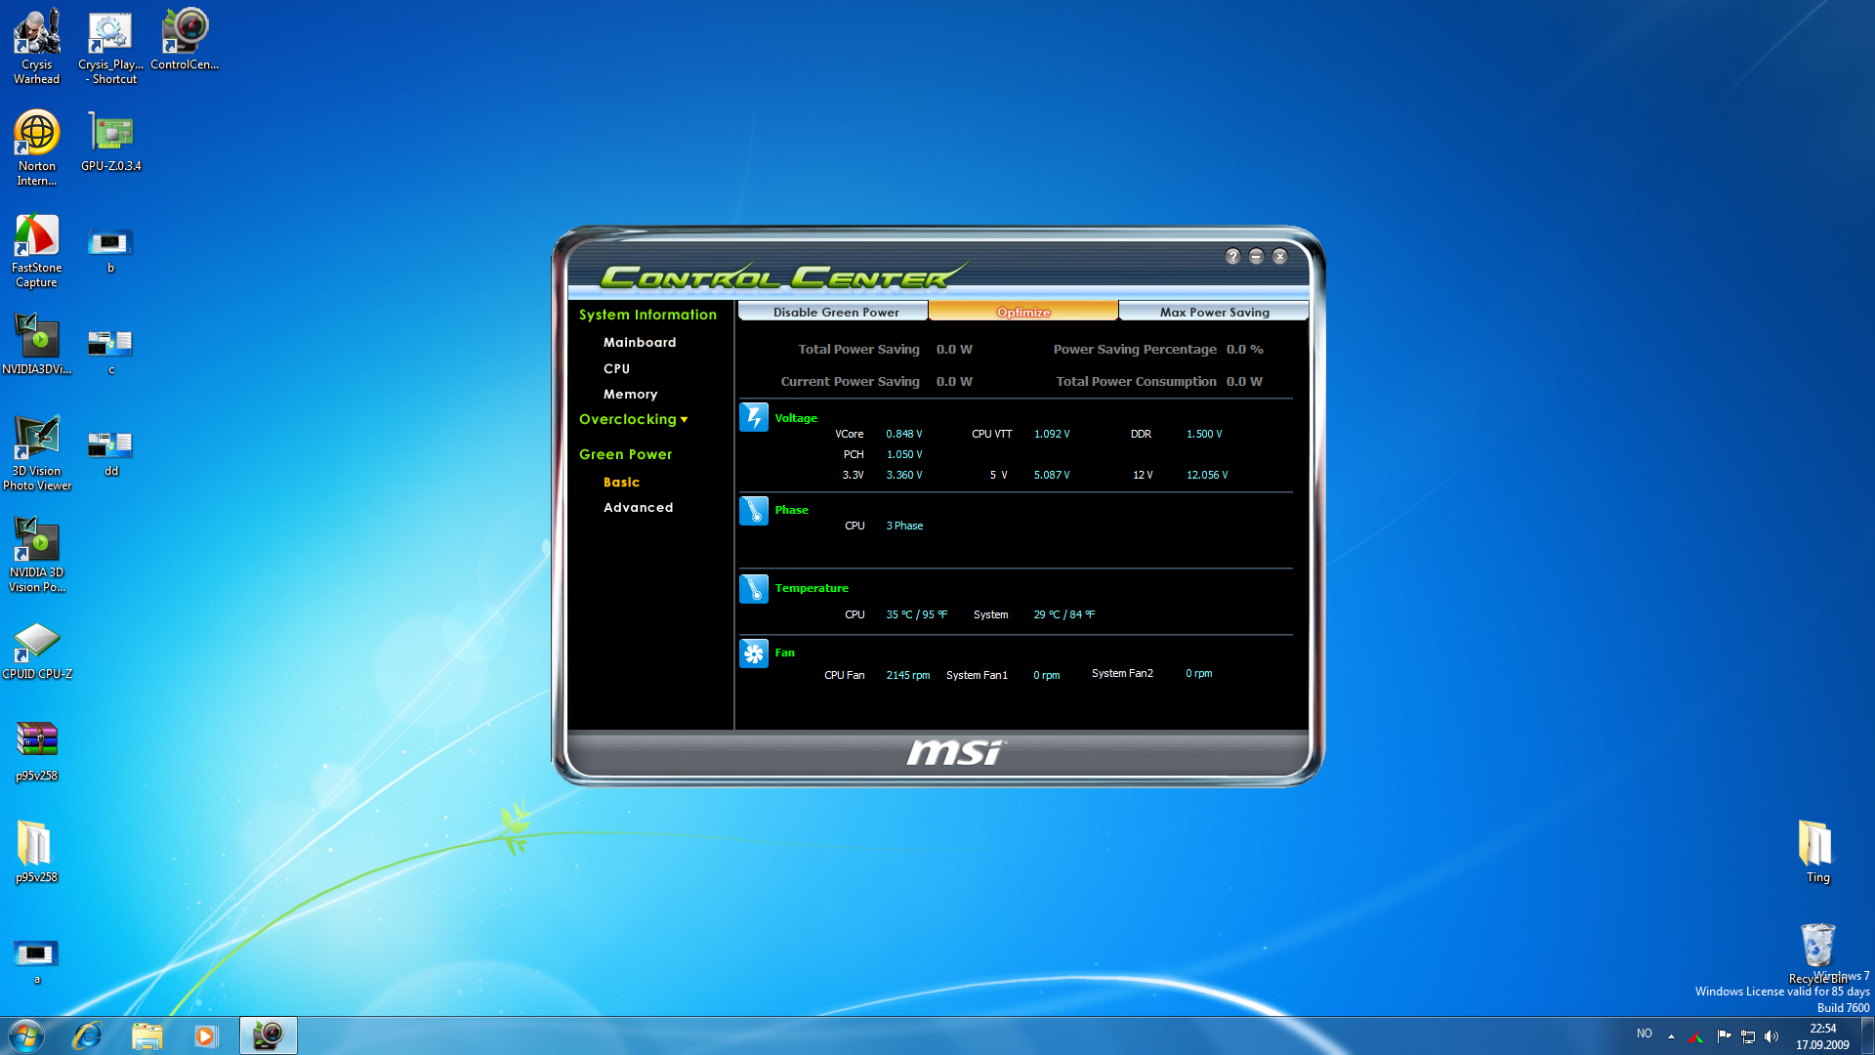This screenshot has width=1875, height=1055.
Task: Select the Optimize power mode
Action: click(x=1022, y=313)
